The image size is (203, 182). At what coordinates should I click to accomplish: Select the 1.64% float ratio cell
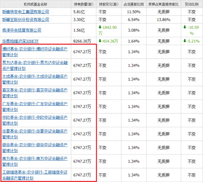click(134, 41)
